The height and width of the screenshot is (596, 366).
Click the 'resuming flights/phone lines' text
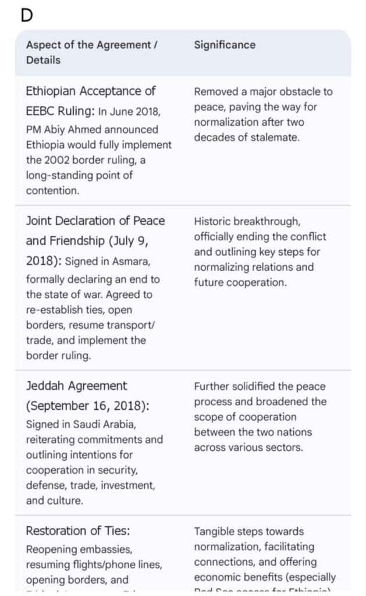pos(94,565)
